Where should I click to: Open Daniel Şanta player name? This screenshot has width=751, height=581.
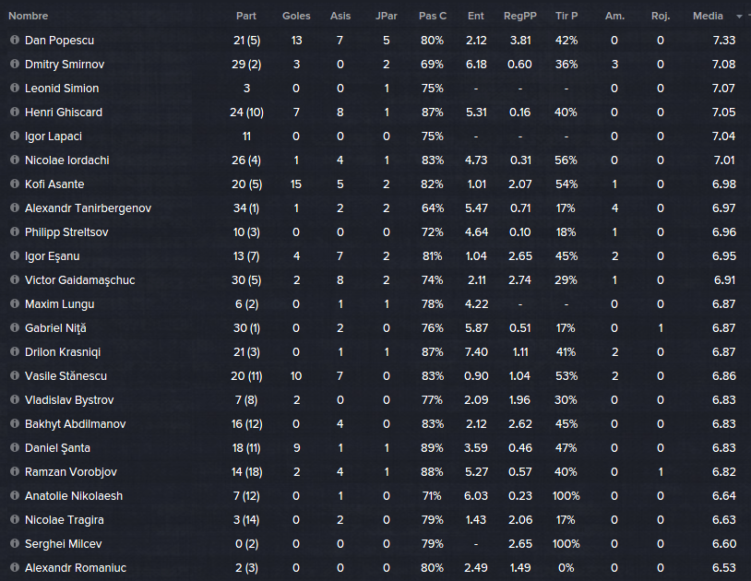(x=57, y=448)
